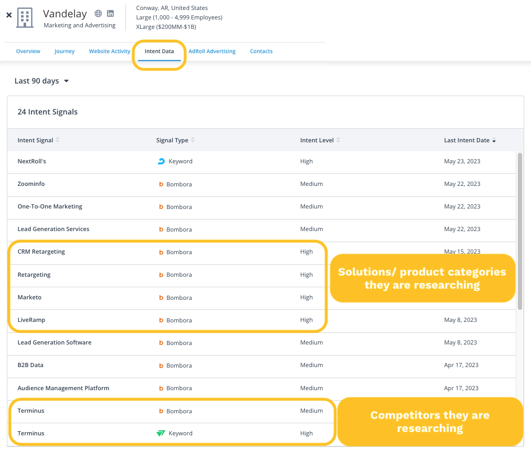Click the intent signals table scrollbar
This screenshot has height=449, width=531.
click(x=520, y=231)
